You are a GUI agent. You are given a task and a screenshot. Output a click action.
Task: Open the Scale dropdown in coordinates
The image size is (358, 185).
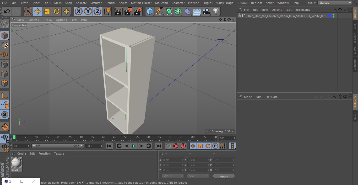pyautogui.click(x=198, y=176)
